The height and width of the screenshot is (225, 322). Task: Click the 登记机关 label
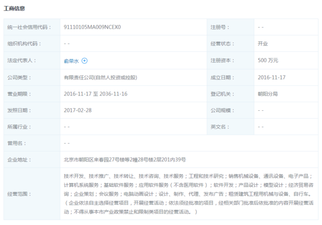[x=222, y=94]
